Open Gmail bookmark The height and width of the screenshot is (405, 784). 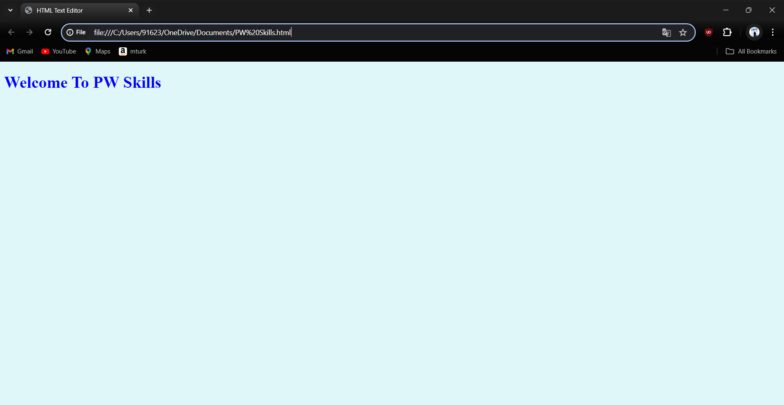20,51
